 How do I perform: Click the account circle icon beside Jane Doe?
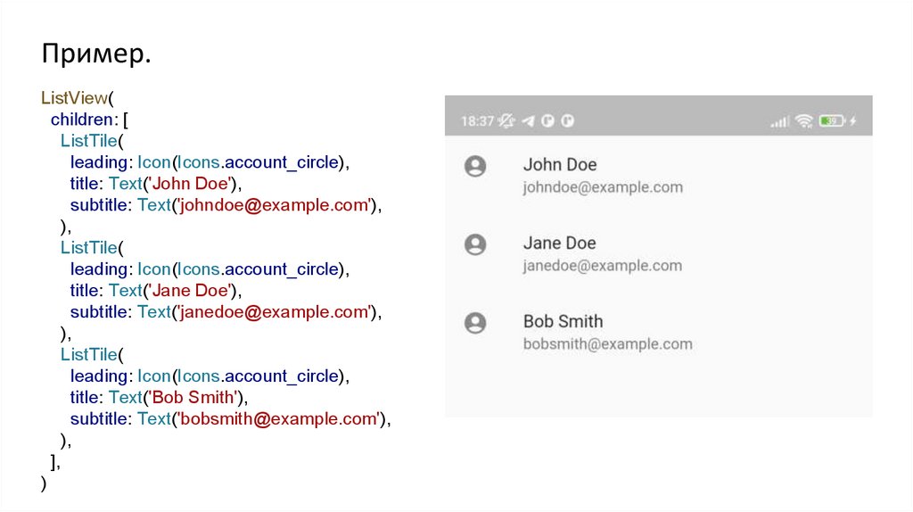[x=476, y=244]
